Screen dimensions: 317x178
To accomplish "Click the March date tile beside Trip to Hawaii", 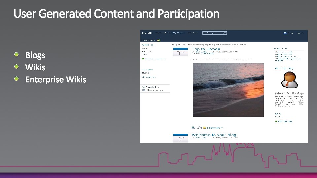I will [180, 52].
